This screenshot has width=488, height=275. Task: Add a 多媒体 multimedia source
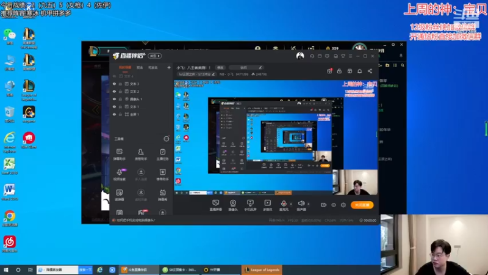pos(267,205)
